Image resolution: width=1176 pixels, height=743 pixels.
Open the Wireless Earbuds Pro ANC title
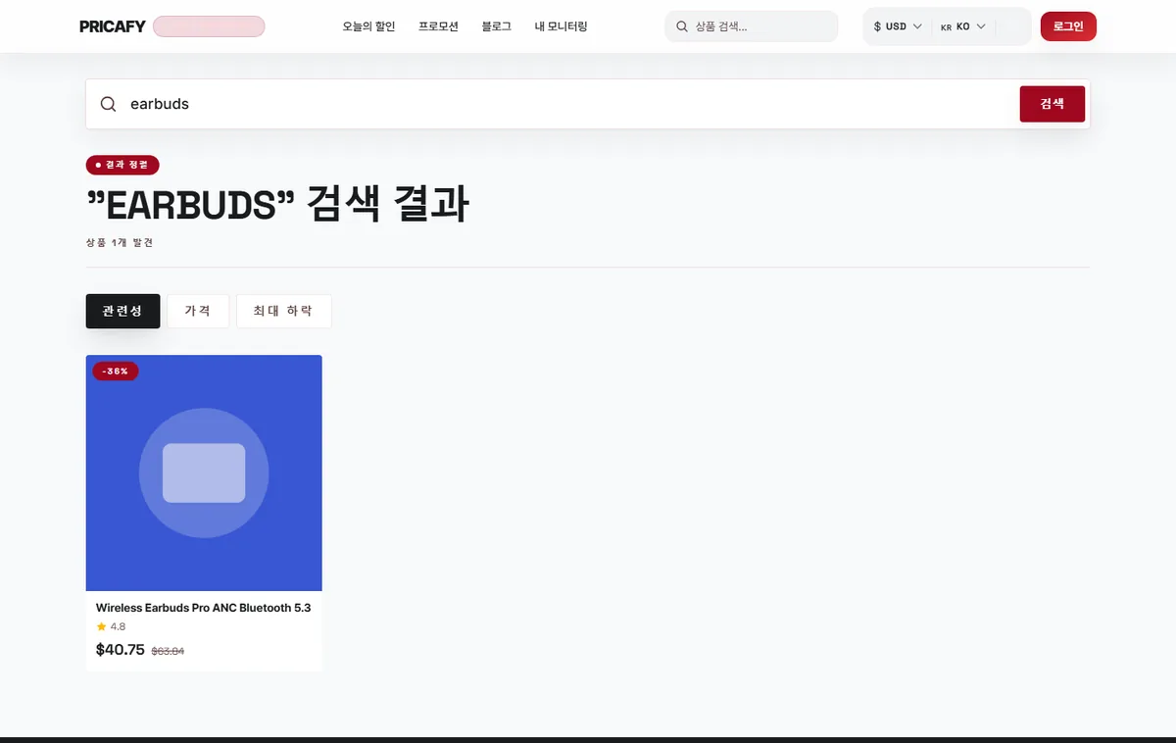(203, 608)
